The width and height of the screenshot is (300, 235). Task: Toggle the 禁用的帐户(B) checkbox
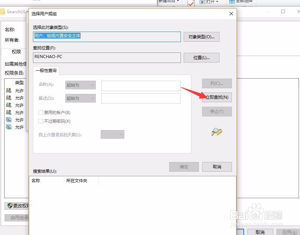coord(41,112)
